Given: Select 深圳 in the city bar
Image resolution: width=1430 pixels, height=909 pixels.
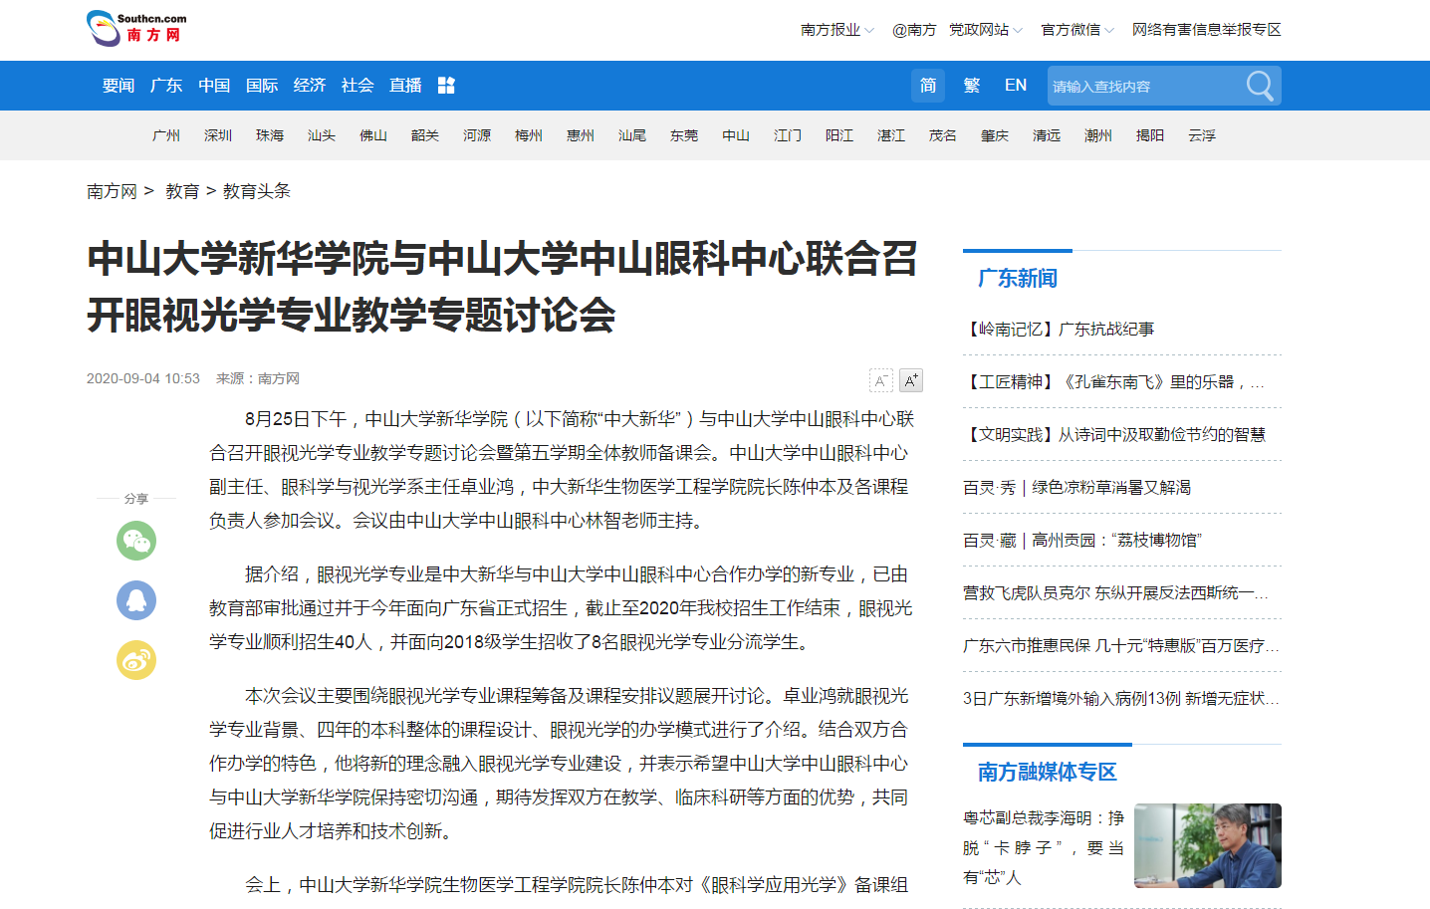Looking at the screenshot, I should [218, 135].
